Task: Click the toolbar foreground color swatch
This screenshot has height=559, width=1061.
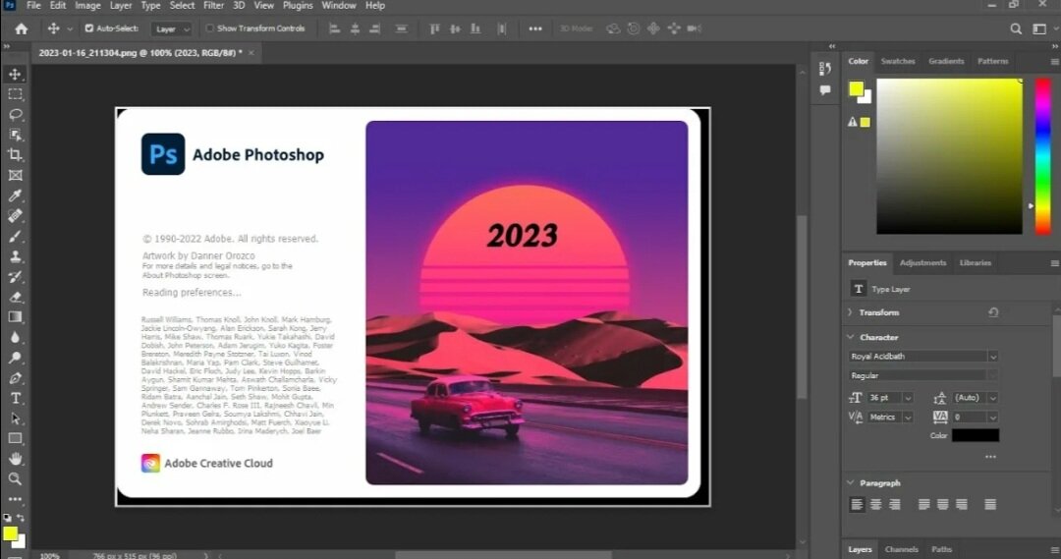Action: pyautogui.click(x=10, y=533)
